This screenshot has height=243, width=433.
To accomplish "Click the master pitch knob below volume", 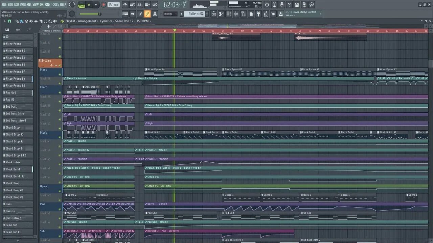I will (72, 14).
